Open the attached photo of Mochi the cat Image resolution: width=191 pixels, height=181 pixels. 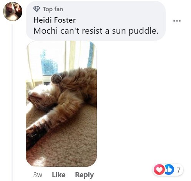pos(61,104)
